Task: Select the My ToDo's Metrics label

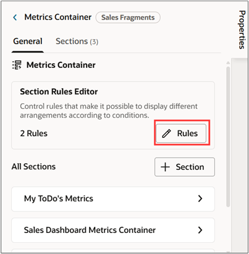Action: (59, 198)
